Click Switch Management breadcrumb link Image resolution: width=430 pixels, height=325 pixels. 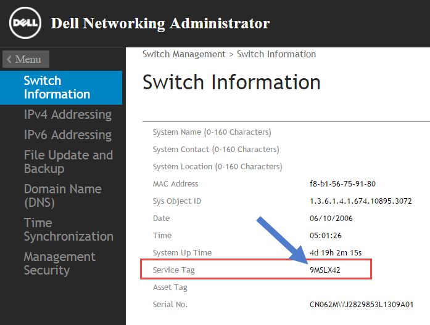click(184, 54)
